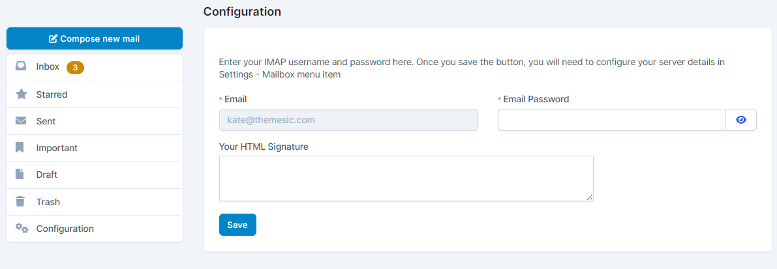Click the Starred star icon
This screenshot has width=777, height=269.
pyautogui.click(x=22, y=94)
